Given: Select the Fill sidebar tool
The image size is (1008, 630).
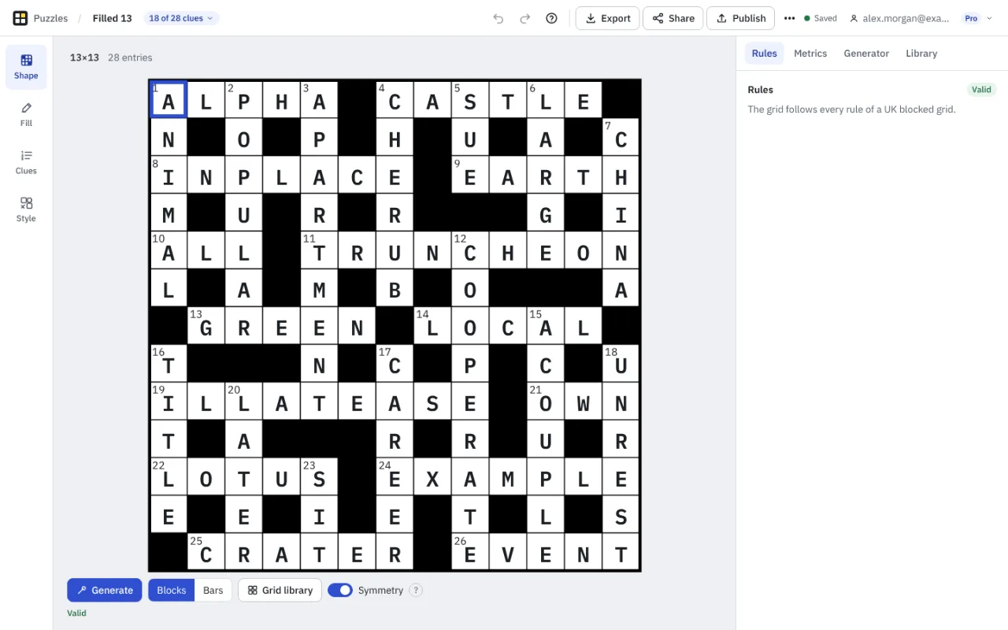Looking at the screenshot, I should (26, 114).
